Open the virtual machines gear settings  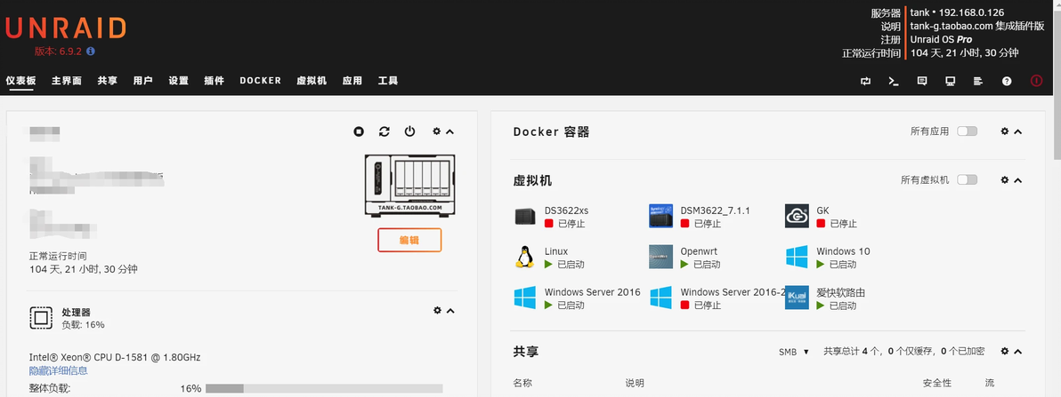tap(1005, 180)
